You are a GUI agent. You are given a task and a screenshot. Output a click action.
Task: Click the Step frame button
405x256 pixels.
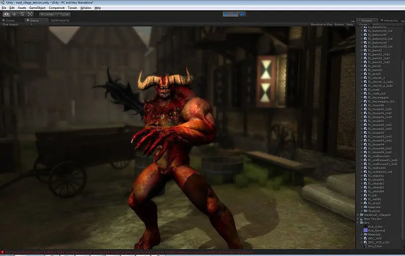pyautogui.click(x=242, y=14)
